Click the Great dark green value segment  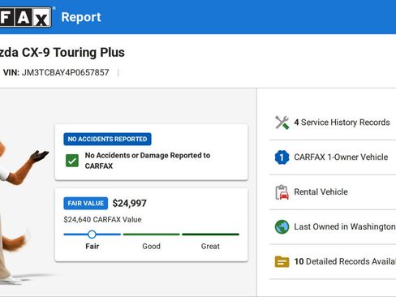pyautogui.click(x=210, y=235)
